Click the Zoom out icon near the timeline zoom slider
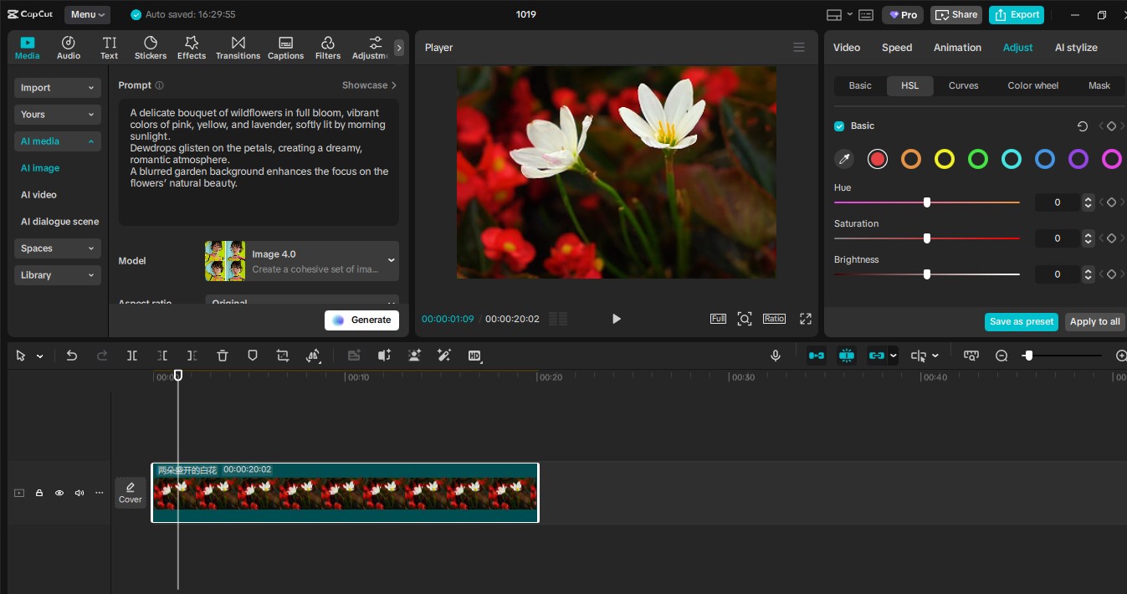This screenshot has width=1127, height=594. [1001, 356]
